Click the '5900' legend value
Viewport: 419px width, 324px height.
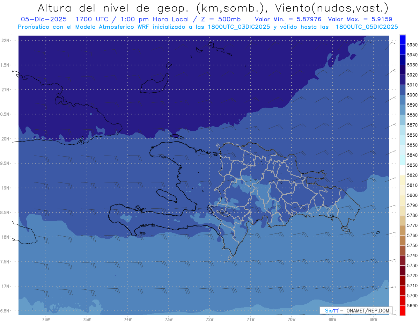tap(412, 95)
